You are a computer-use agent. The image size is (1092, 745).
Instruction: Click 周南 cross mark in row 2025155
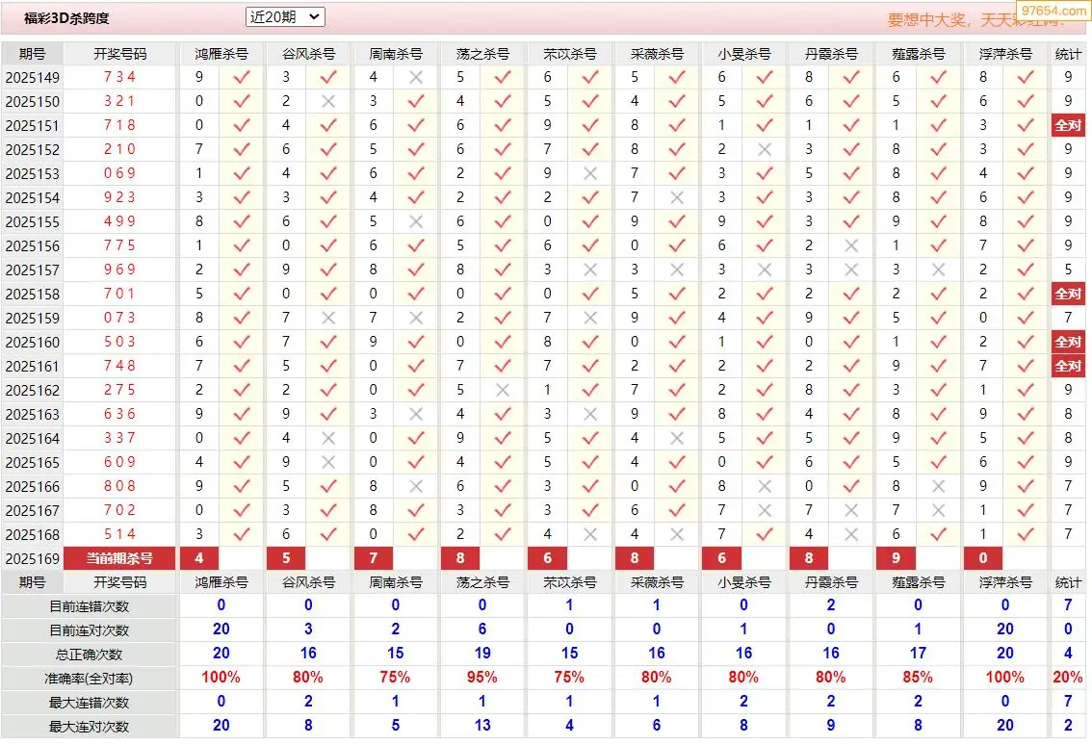coord(416,222)
